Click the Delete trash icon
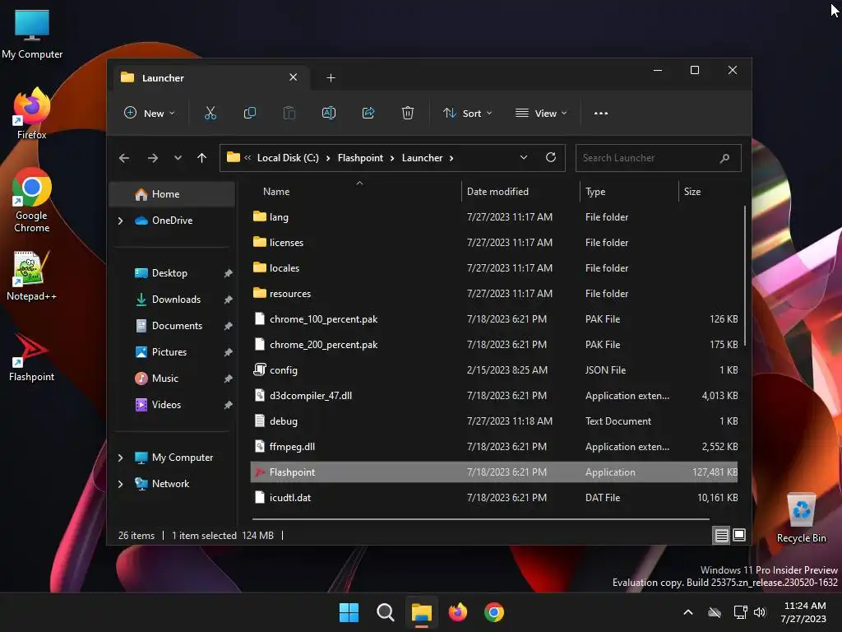 tap(408, 114)
